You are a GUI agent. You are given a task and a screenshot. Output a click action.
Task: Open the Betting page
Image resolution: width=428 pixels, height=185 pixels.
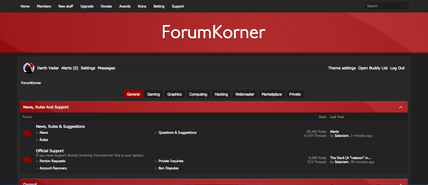coord(159,6)
